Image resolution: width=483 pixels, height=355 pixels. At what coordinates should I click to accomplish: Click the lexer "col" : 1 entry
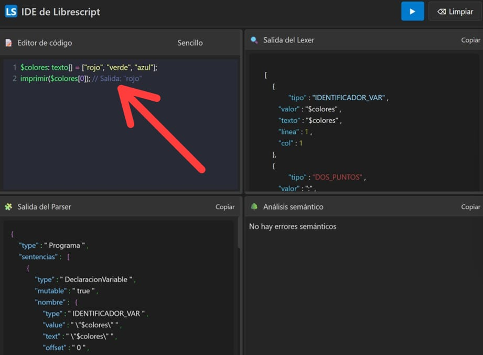(290, 143)
